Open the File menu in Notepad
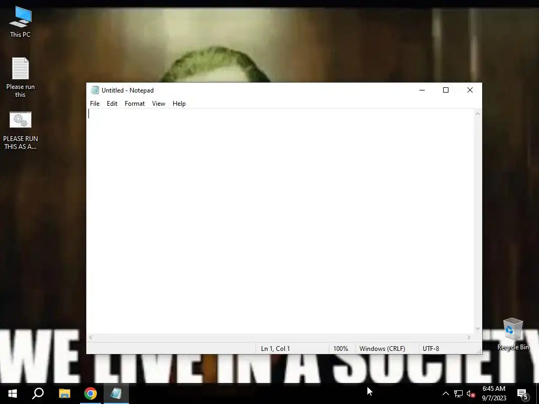The height and width of the screenshot is (404, 539). click(x=95, y=104)
